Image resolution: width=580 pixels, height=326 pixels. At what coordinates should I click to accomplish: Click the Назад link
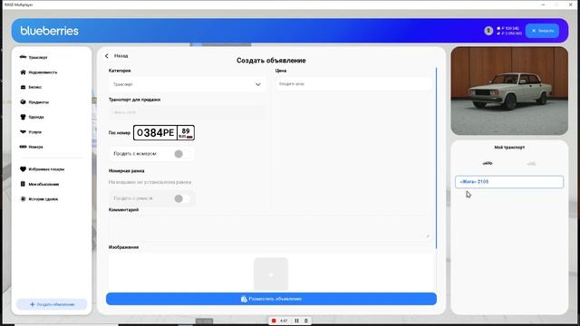[x=121, y=56]
